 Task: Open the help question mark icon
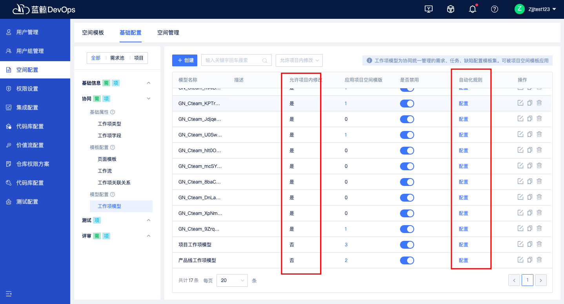point(495,9)
